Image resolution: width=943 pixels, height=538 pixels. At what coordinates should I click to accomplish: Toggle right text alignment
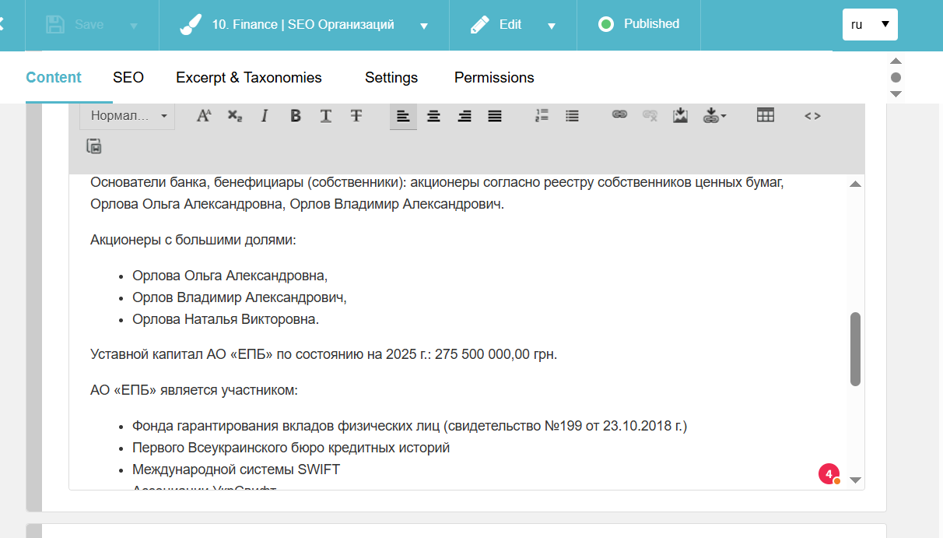(464, 116)
